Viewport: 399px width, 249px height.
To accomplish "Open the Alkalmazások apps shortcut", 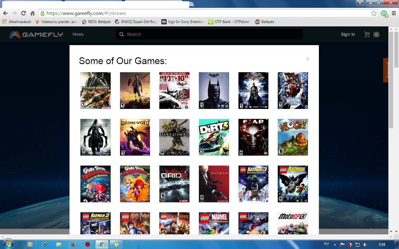I will point(17,22).
